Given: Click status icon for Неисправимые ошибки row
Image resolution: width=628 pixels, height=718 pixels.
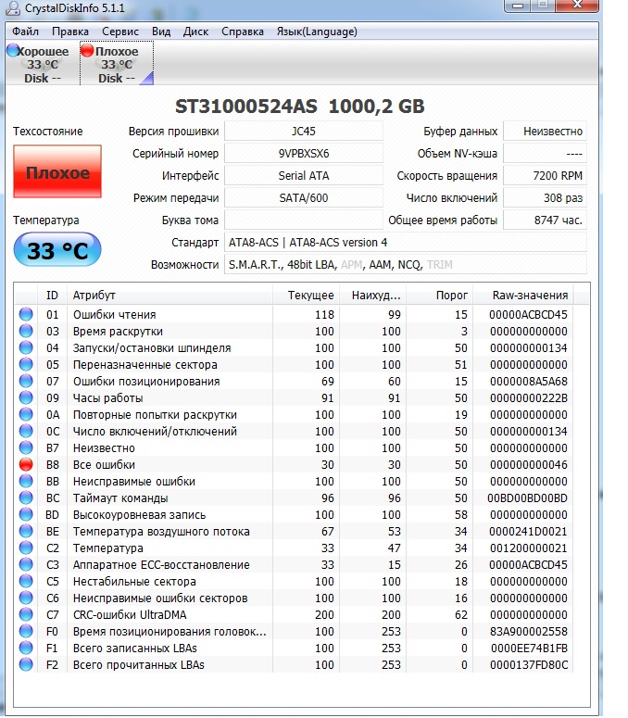Looking at the screenshot, I should tap(26, 481).
